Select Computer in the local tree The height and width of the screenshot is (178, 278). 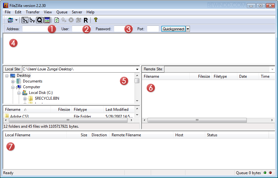(x=31, y=87)
